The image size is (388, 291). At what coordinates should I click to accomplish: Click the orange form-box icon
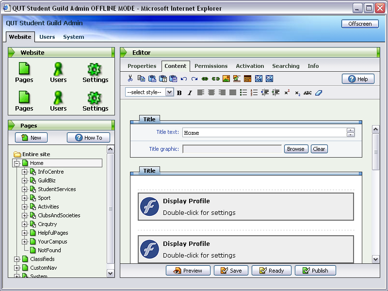pyautogui.click(x=247, y=79)
